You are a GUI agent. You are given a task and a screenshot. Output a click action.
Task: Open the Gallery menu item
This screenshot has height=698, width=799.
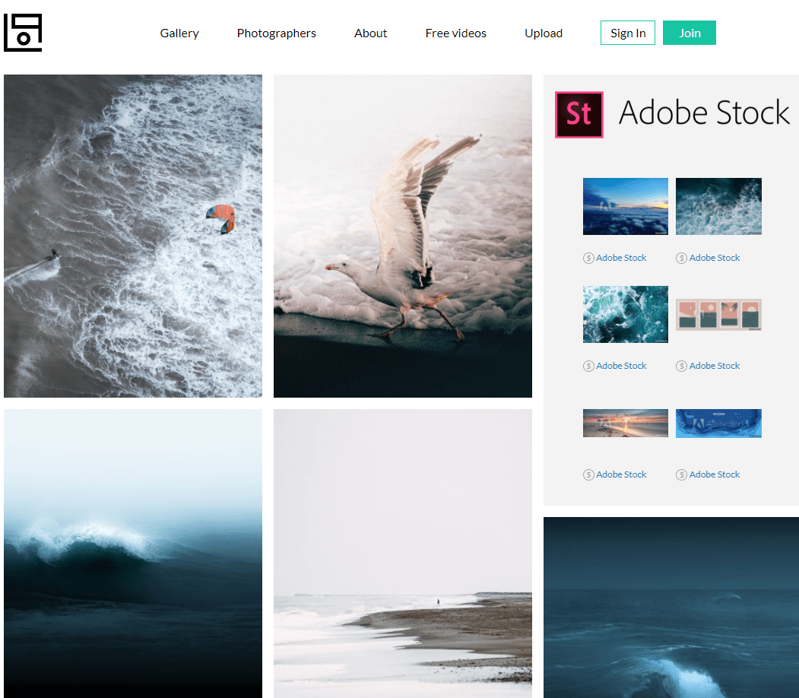click(x=179, y=33)
